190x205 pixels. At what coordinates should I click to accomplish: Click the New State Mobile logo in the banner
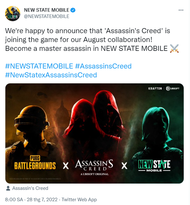154,166
